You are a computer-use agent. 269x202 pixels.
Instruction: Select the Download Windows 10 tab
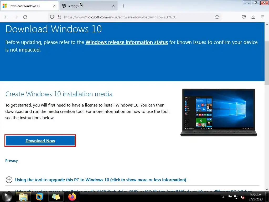(x=29, y=6)
